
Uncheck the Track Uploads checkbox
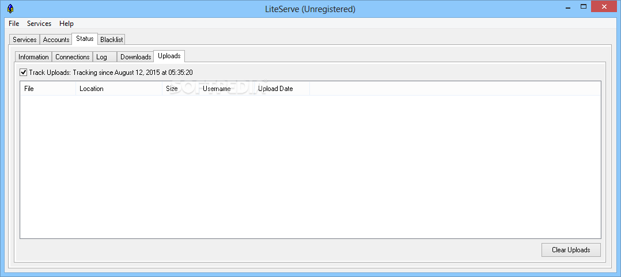[24, 73]
